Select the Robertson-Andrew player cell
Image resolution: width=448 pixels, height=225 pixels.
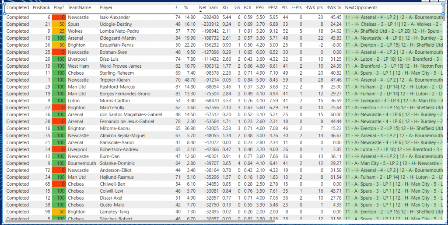pos(119,149)
